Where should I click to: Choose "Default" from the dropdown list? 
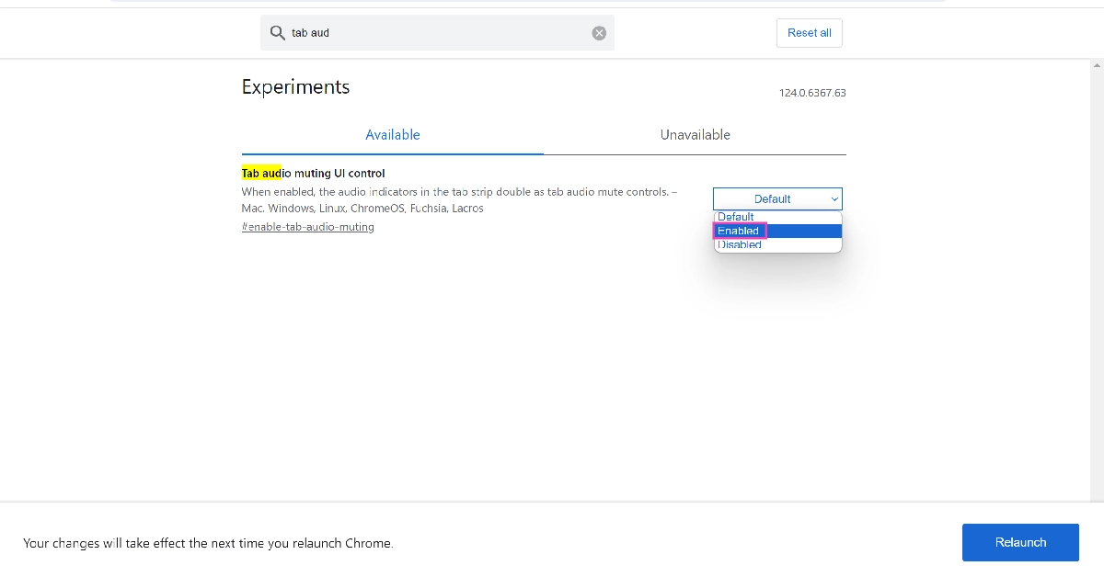click(734, 217)
